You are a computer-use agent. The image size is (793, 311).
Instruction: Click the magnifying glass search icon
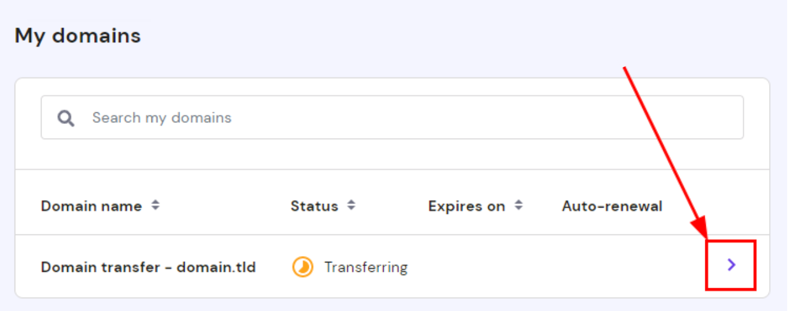(66, 118)
